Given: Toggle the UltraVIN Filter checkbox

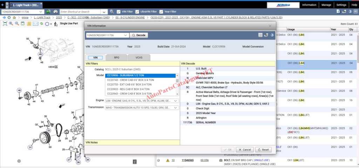Looking at the screenshot, I should (137, 12).
